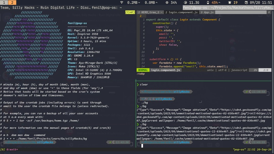Click the memory icon showing 11.3G
The height and width of the screenshot is (154, 274).
coord(185,2)
